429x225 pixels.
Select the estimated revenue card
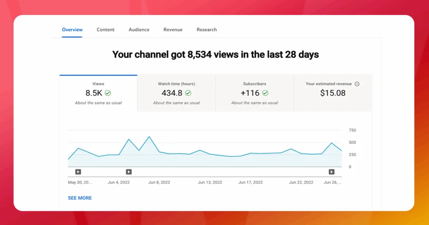coord(333,93)
